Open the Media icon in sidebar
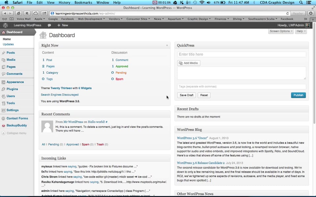Screen dimensions: 316x197 pyautogui.click(x=3, y=60)
